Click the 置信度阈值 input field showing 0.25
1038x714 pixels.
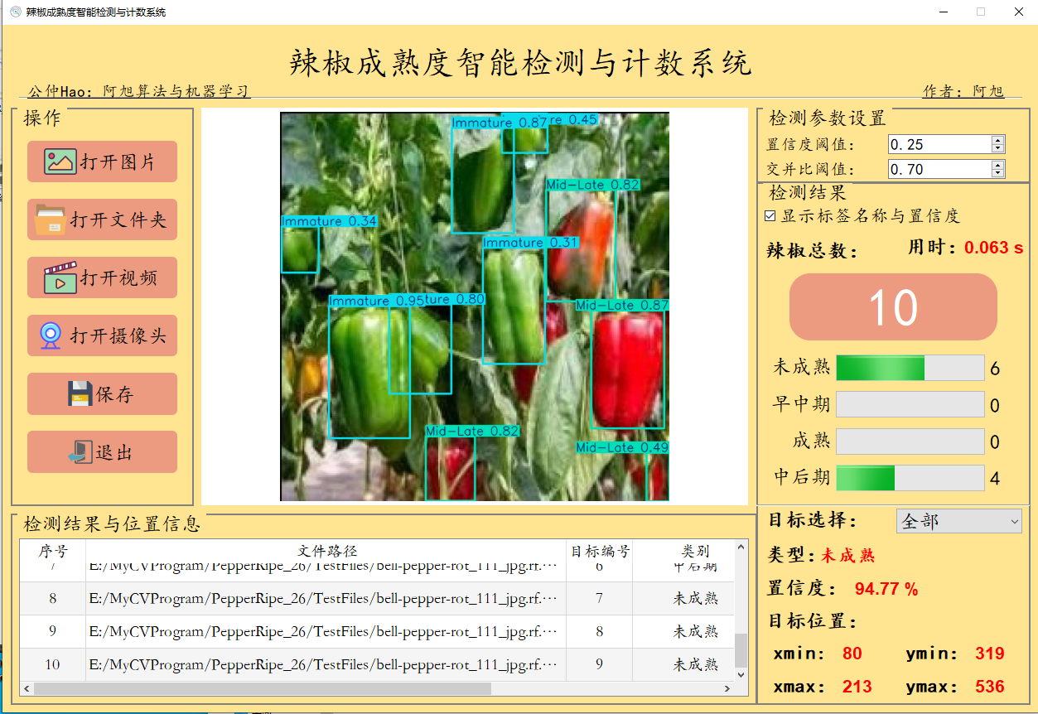coord(939,144)
